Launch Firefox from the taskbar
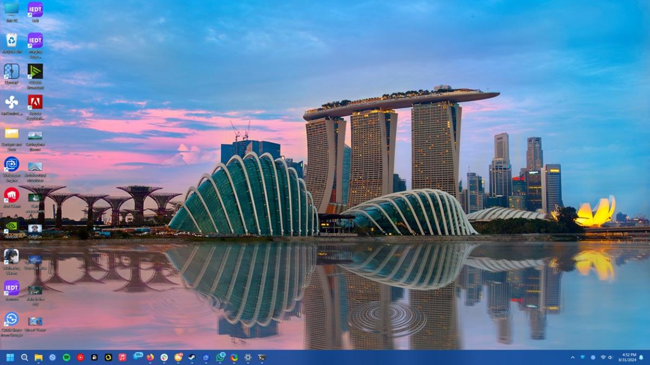 click(x=149, y=357)
